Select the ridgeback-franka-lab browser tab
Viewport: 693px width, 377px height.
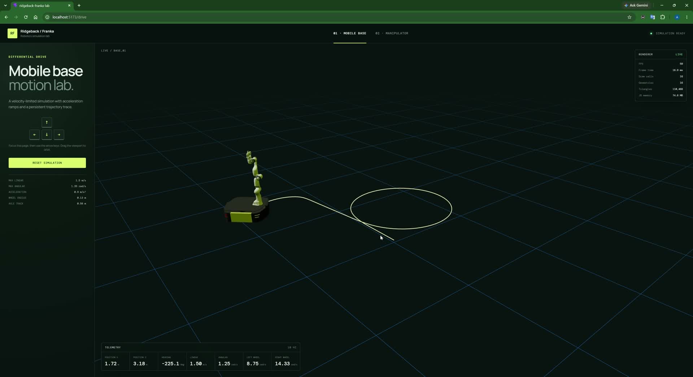click(x=42, y=5)
